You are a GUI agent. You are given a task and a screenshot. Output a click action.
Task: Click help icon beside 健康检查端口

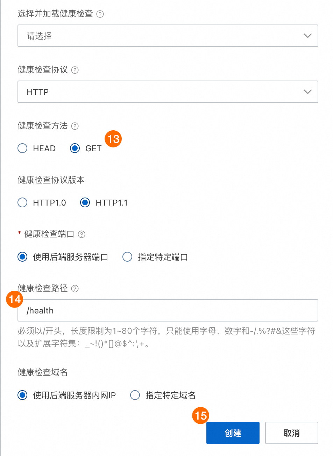pos(82,234)
